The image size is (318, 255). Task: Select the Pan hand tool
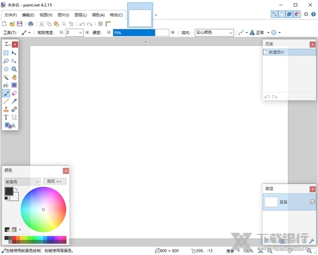[x=14, y=77]
